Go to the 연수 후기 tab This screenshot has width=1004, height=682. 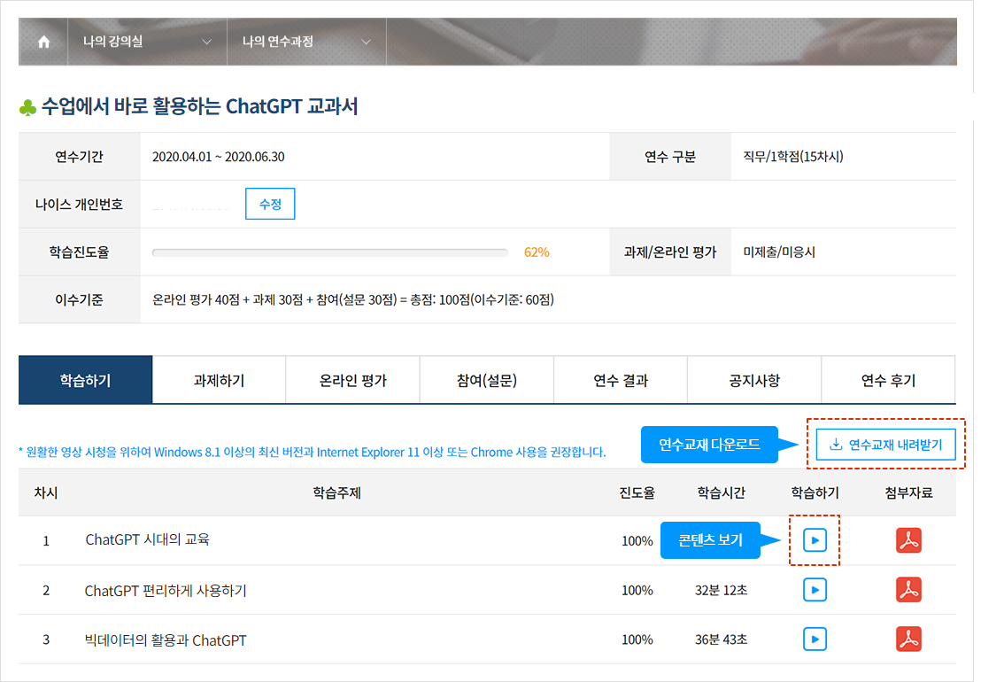click(x=888, y=380)
